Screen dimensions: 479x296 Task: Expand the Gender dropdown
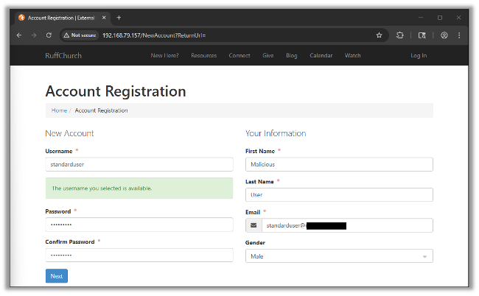coord(339,256)
